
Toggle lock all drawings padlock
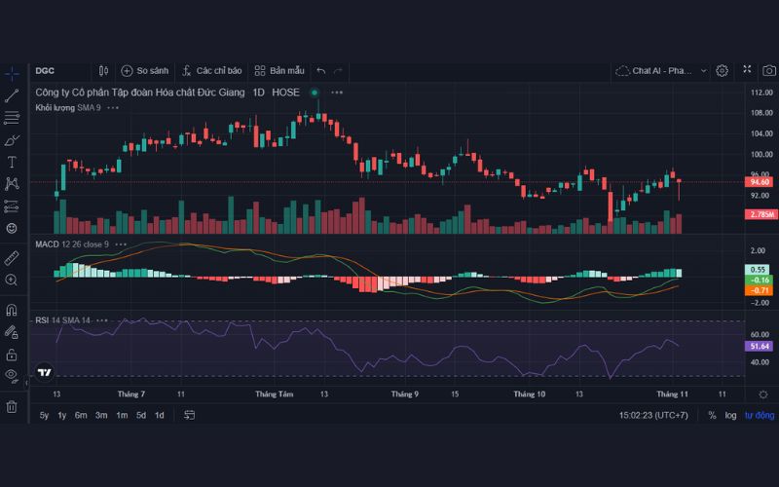click(x=12, y=354)
